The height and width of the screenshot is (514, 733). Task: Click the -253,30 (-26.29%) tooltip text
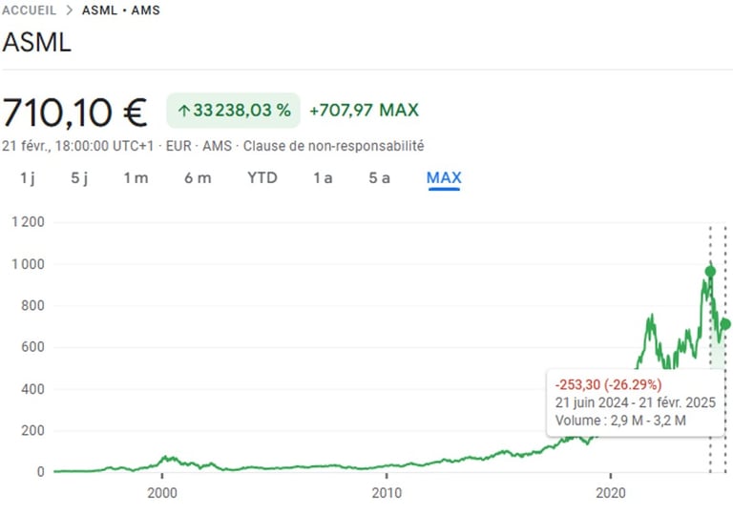[x=608, y=384]
